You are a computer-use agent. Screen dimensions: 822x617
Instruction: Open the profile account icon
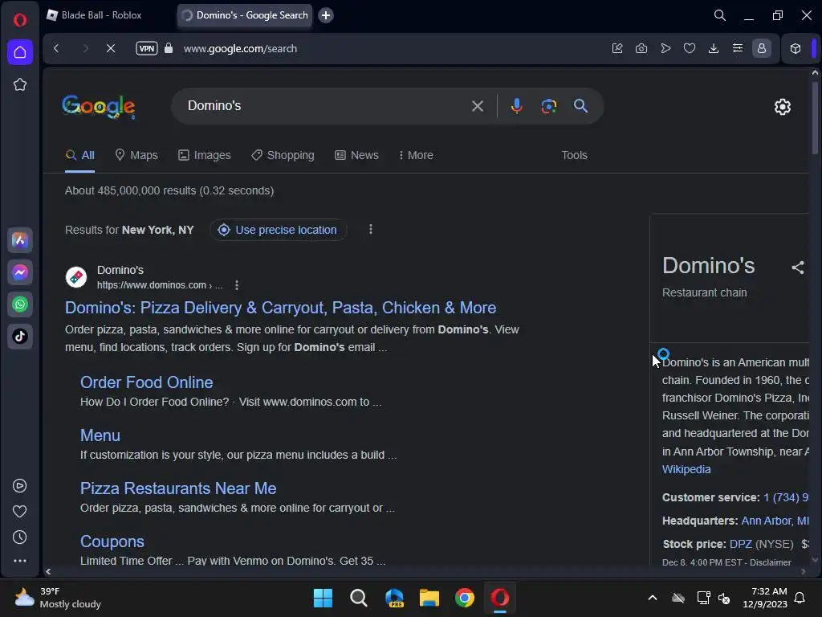(762, 48)
